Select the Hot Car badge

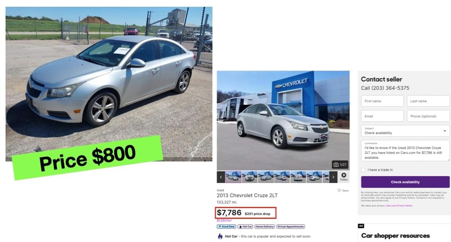click(245, 227)
